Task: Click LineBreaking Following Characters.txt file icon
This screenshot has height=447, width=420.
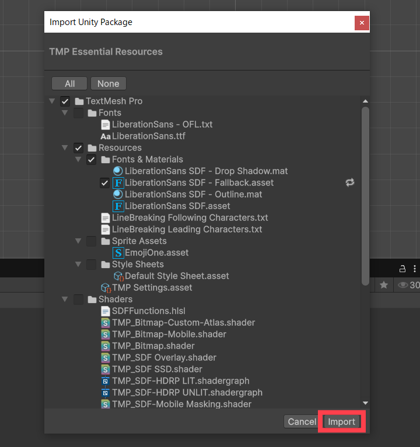Action: pyautogui.click(x=105, y=218)
